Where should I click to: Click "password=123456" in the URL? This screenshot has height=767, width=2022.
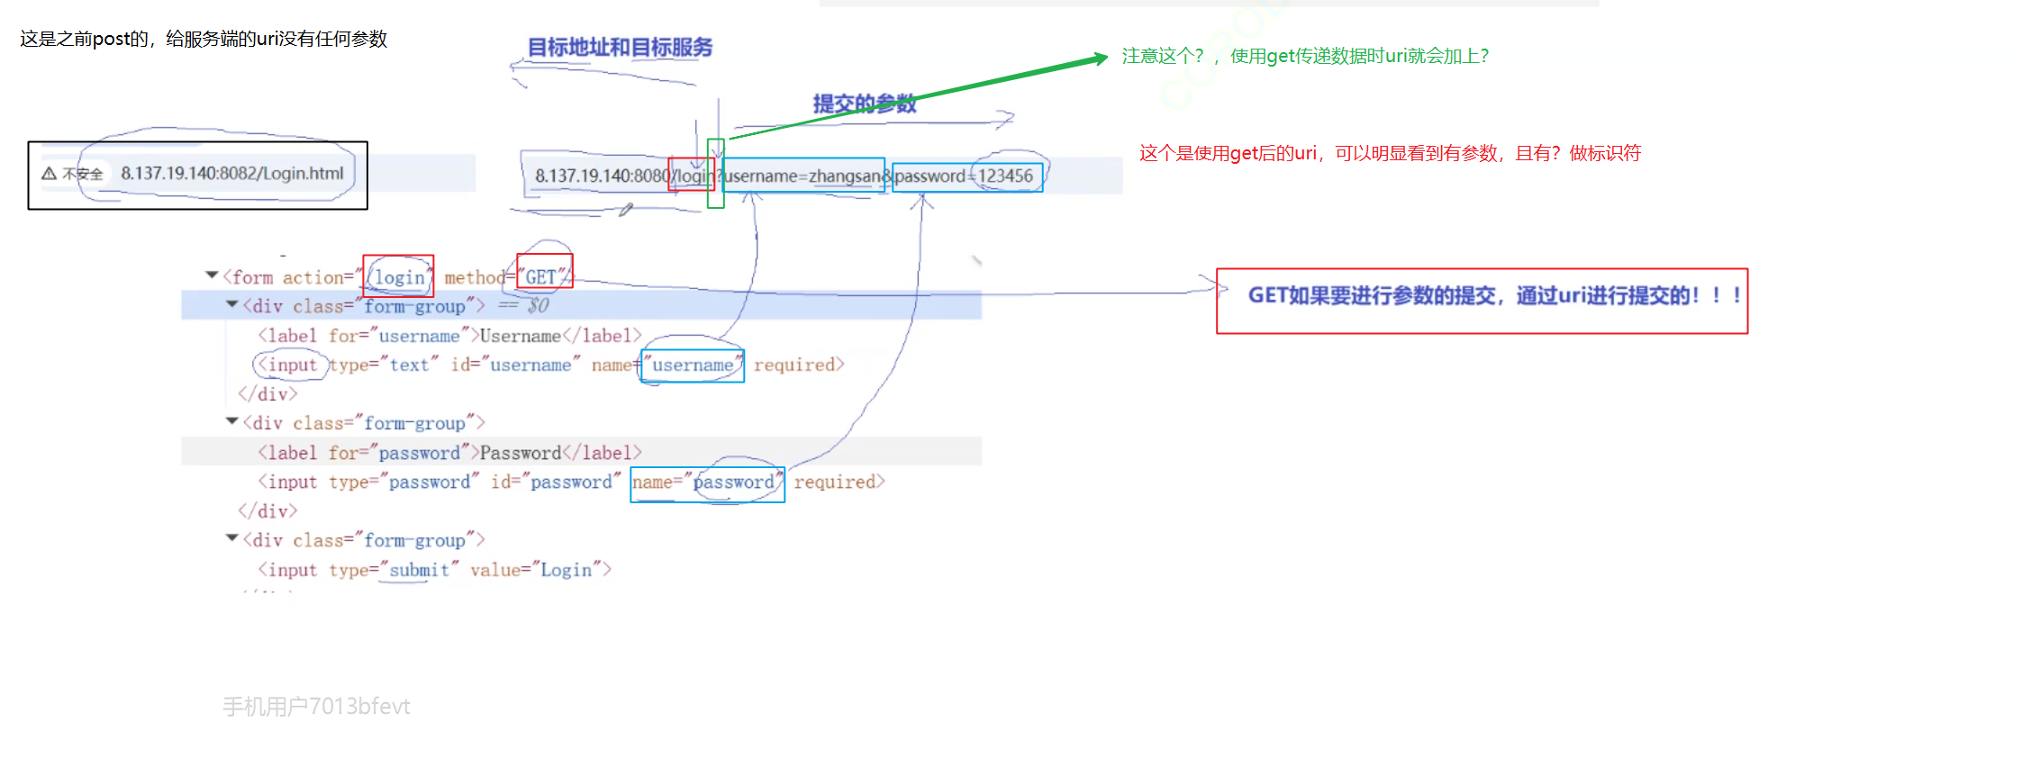tap(964, 176)
